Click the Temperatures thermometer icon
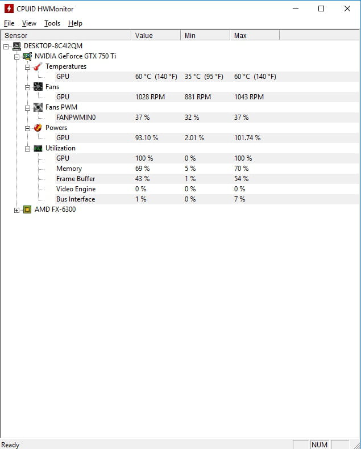The height and width of the screenshot is (449, 361). (x=38, y=66)
